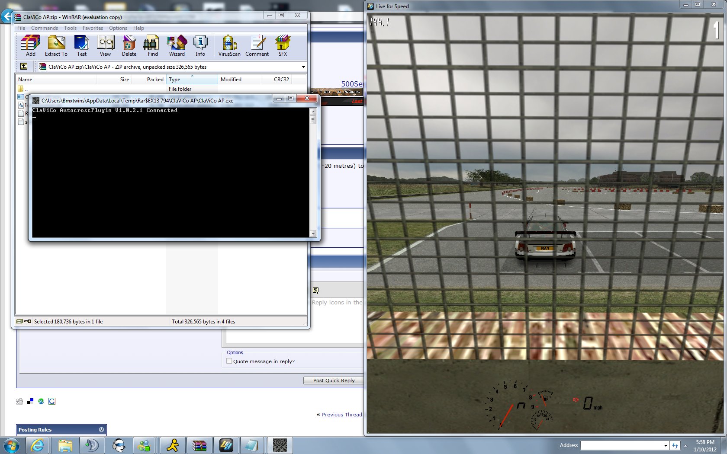Open Notepad from the taskbar

(x=252, y=445)
